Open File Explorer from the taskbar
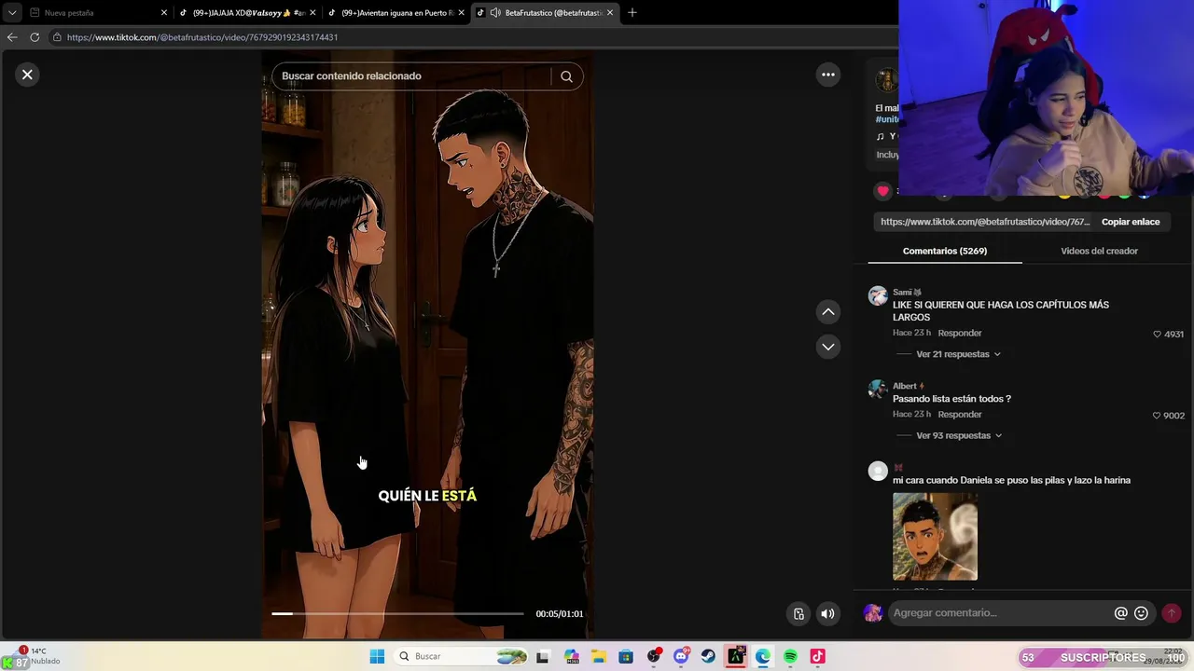 [598, 656]
